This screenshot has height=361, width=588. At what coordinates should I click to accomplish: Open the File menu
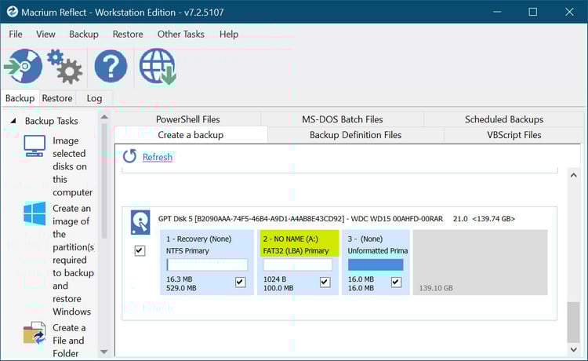[x=16, y=35]
